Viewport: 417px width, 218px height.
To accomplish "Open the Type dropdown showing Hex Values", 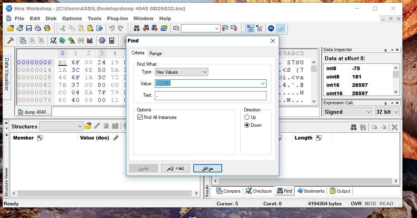I will [181, 72].
